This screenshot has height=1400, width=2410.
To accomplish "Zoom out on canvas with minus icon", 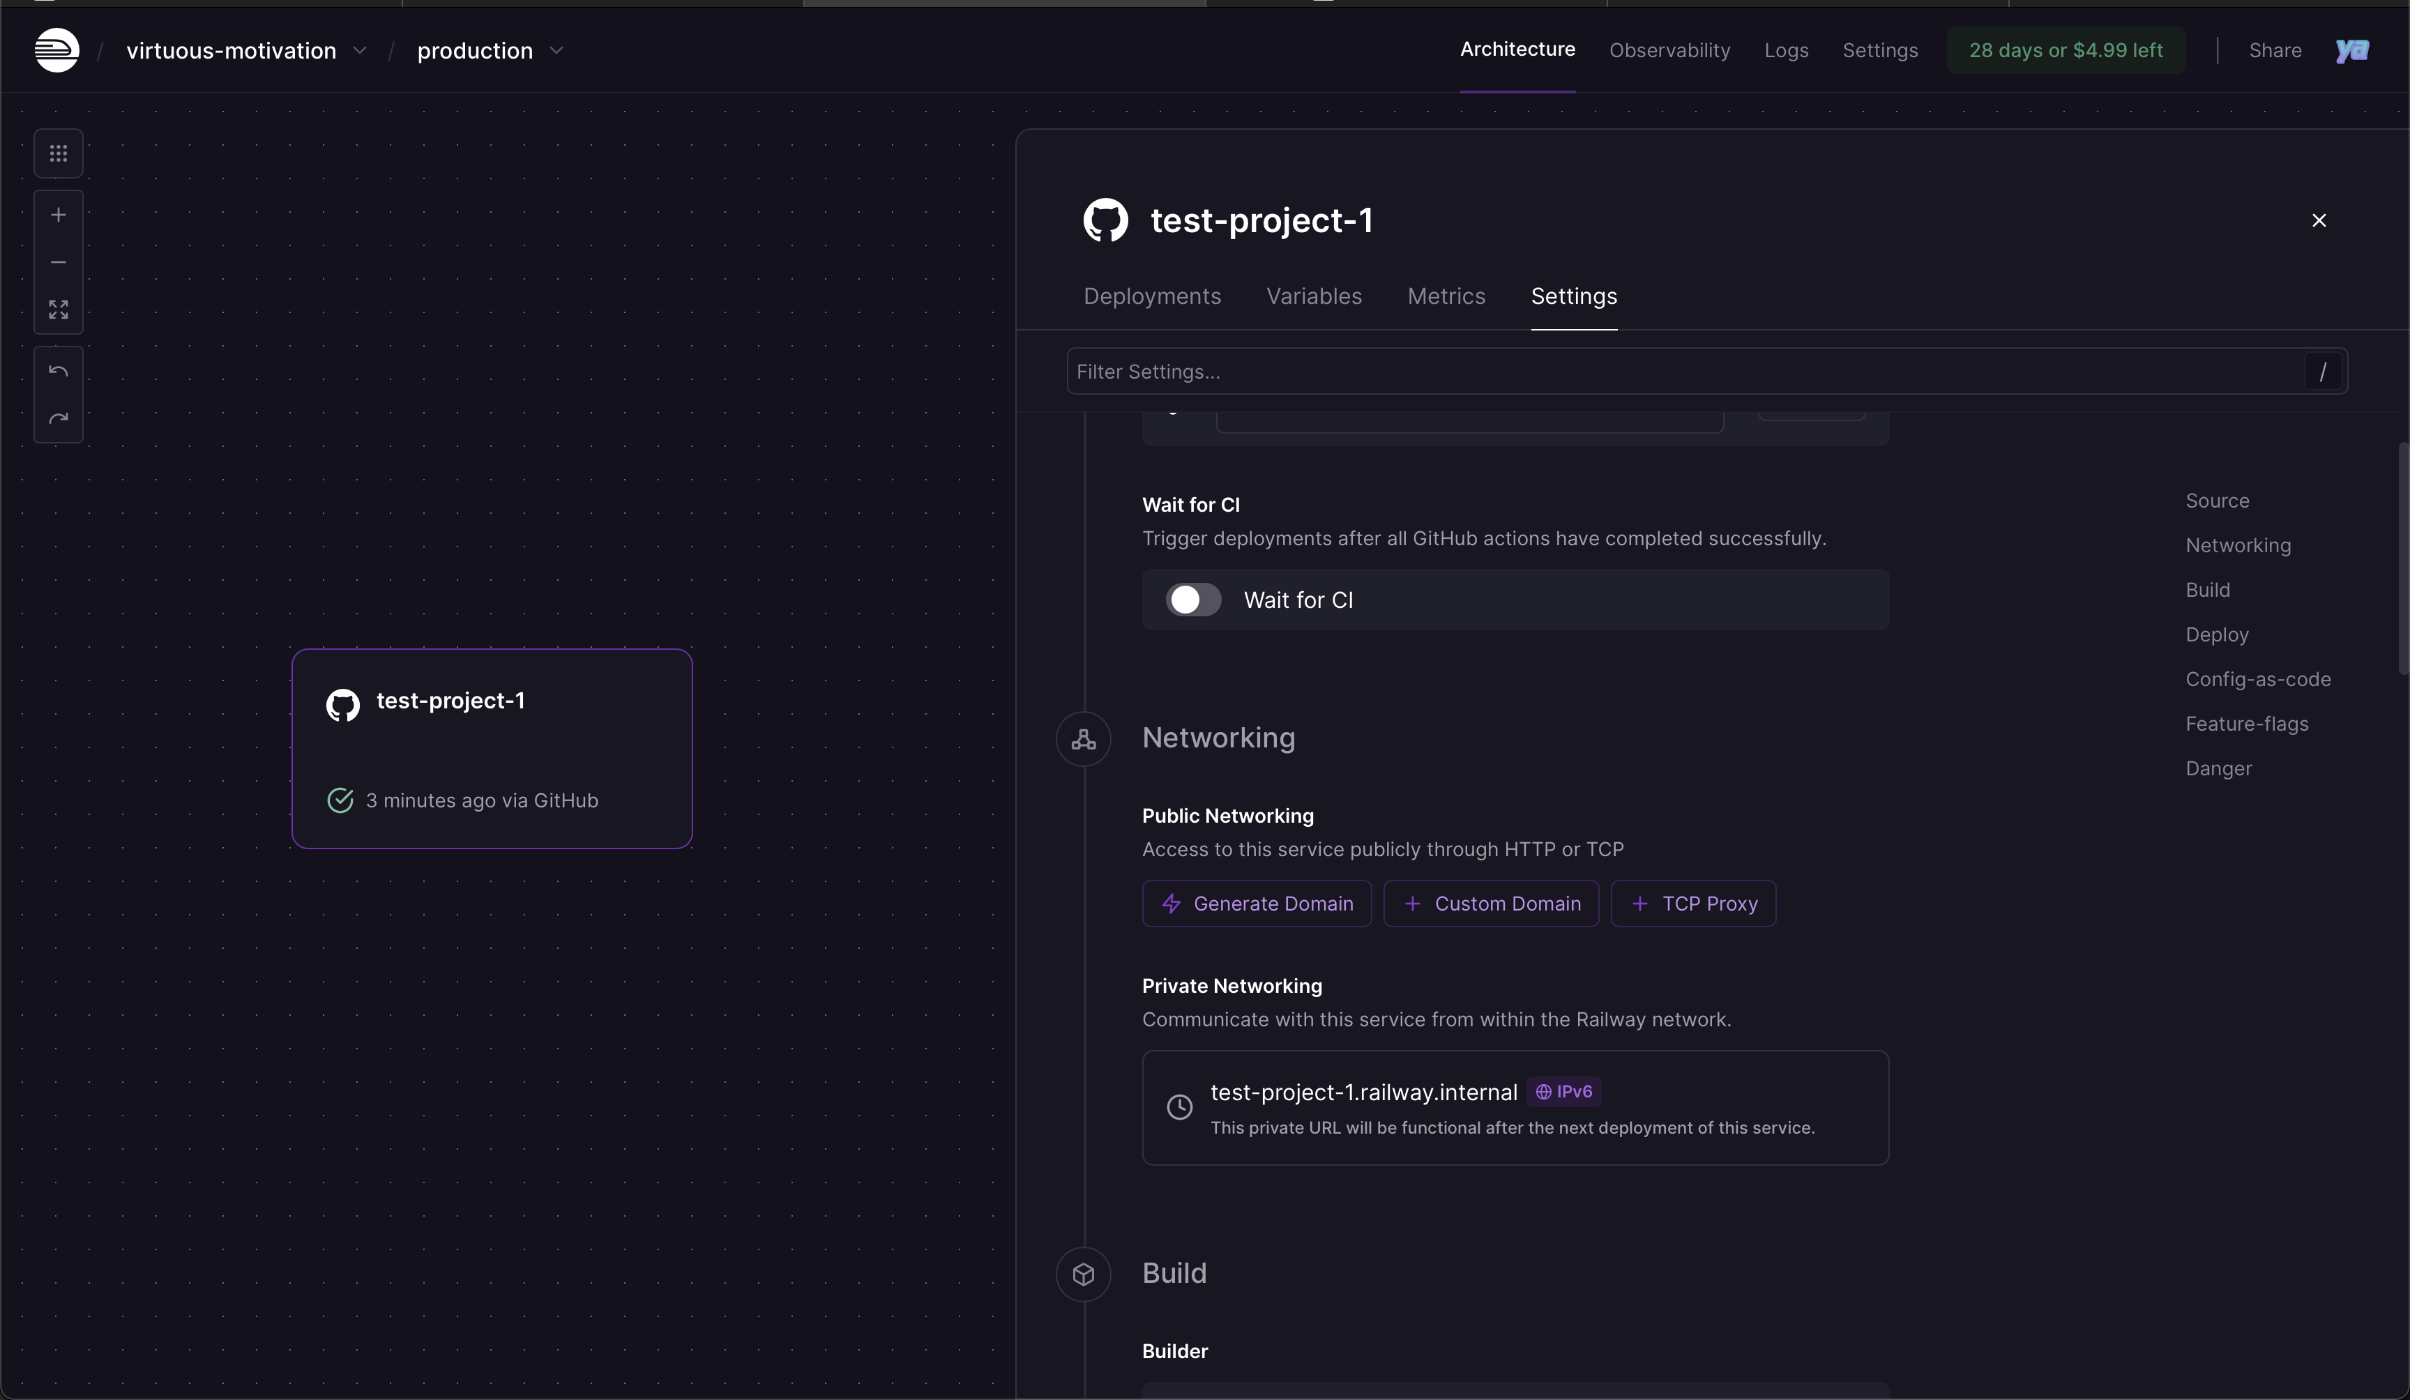I will (x=59, y=262).
